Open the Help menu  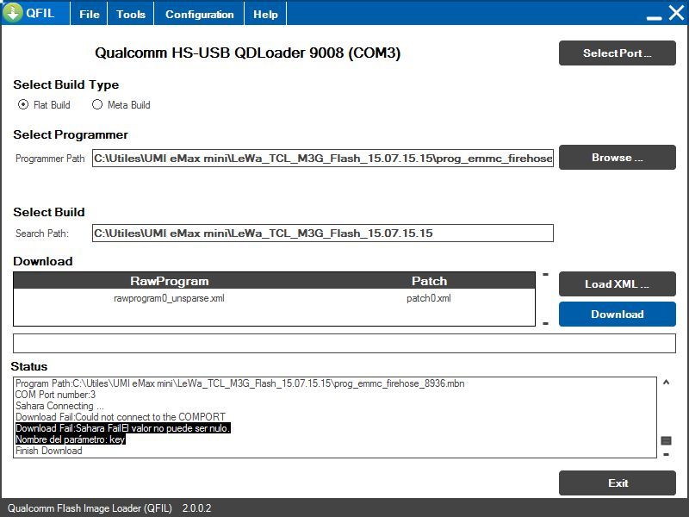click(x=265, y=14)
